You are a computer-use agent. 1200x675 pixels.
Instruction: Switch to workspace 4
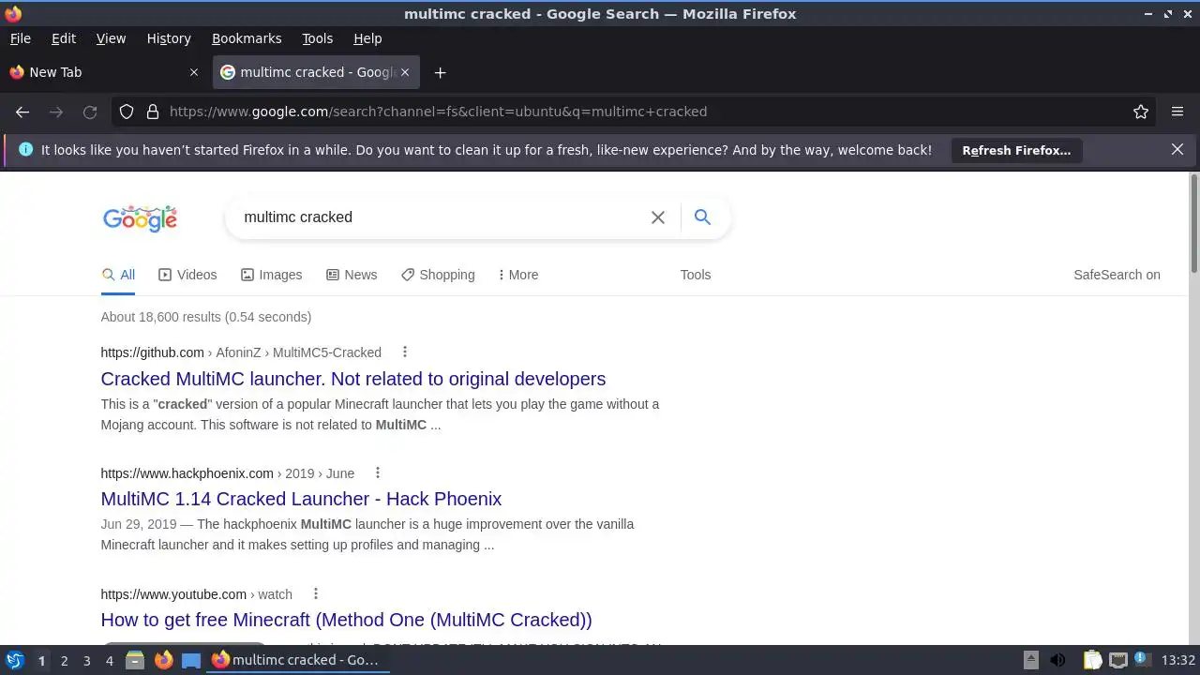[x=109, y=661]
